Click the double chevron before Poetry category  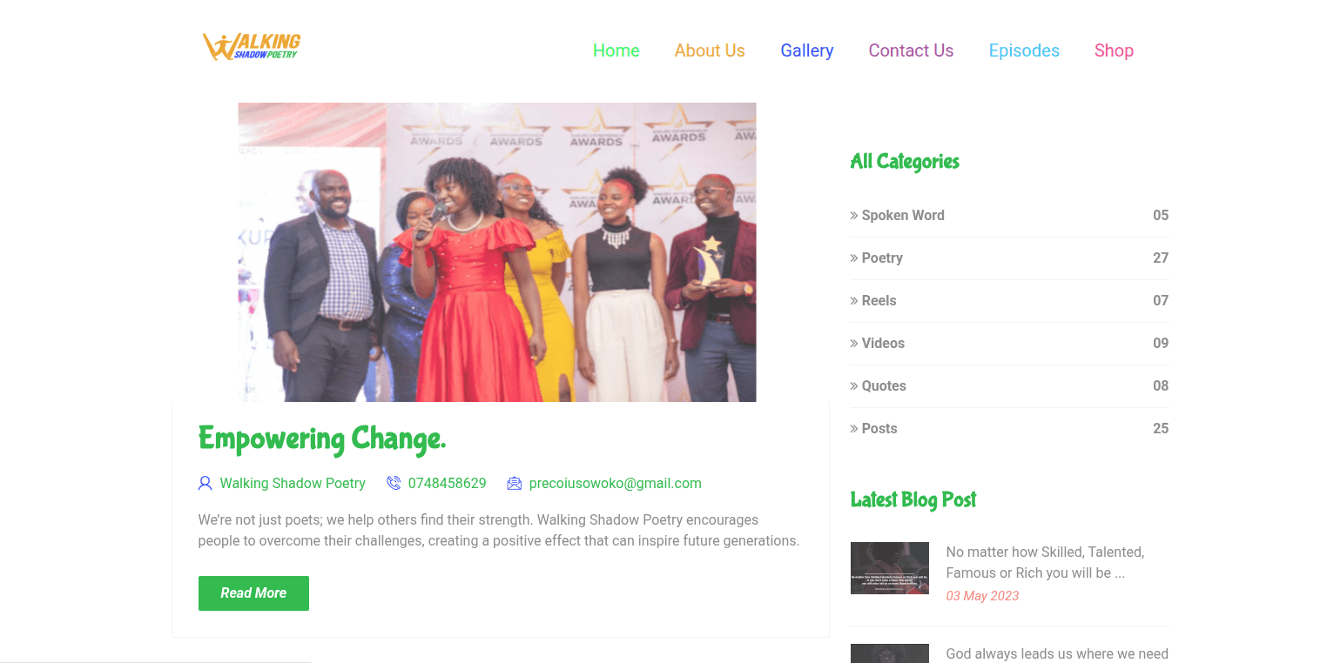click(854, 258)
